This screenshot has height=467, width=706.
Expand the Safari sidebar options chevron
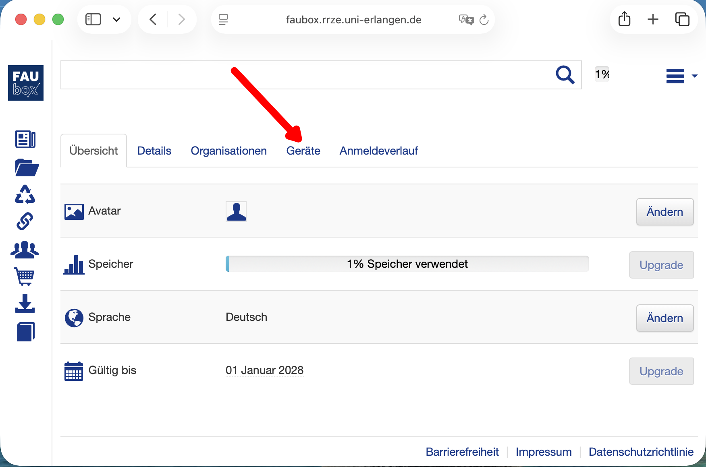(x=116, y=19)
